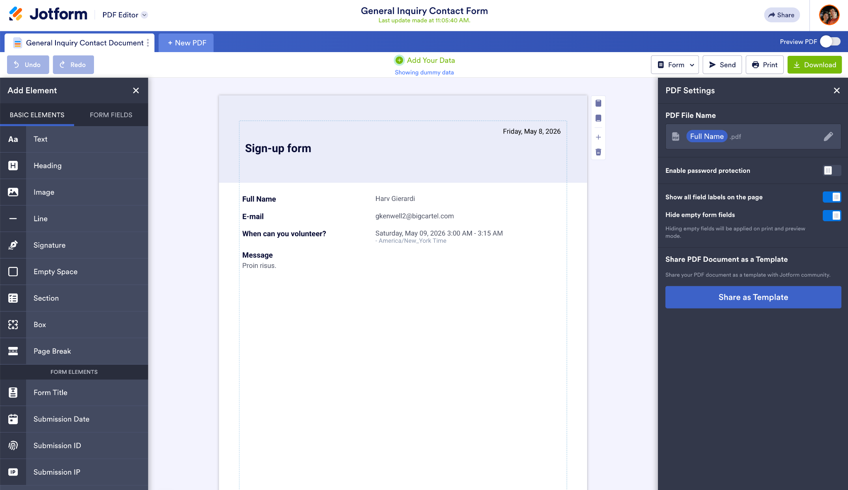The height and width of the screenshot is (490, 848).
Task: Delete page using trash icon
Action: coord(598,152)
